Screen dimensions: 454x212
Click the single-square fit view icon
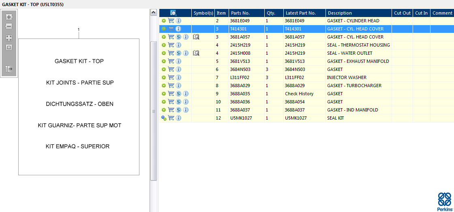pos(9,47)
